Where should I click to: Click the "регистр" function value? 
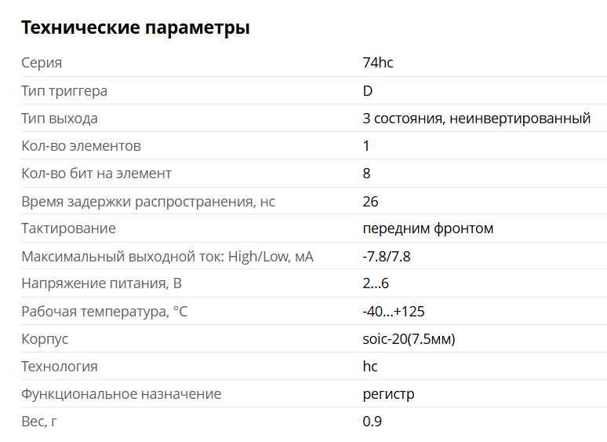point(389,394)
